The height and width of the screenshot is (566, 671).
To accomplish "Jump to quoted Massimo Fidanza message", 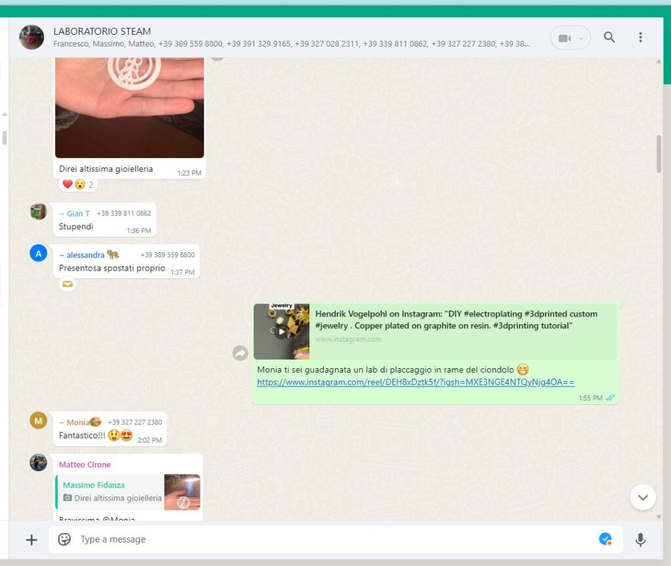I will pyautogui.click(x=128, y=492).
